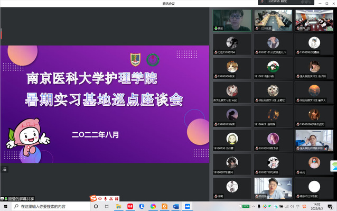Toggle Sogou Chinese input mode 中
Image resolution: width=337 pixels, height=211 pixels.
click(100, 199)
